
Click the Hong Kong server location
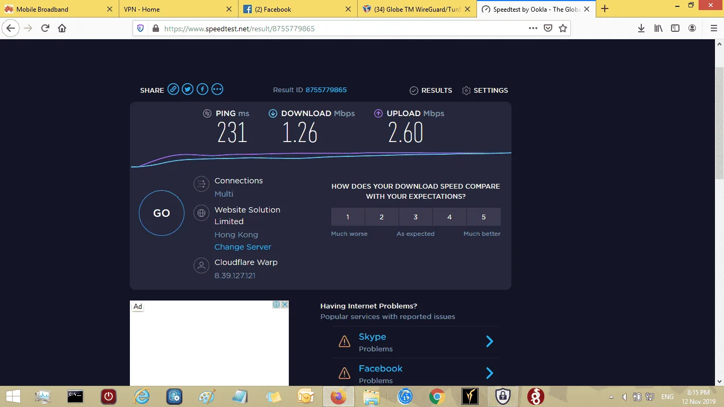[x=236, y=235]
